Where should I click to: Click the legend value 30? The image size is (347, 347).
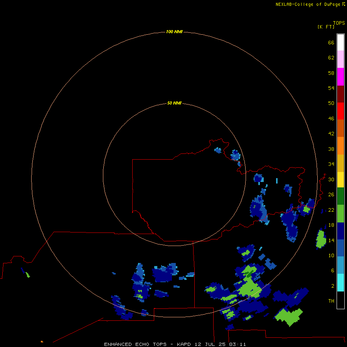tap(331, 179)
